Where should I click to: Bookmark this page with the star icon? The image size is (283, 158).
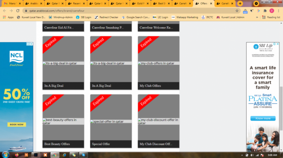pyautogui.click(x=237, y=11)
